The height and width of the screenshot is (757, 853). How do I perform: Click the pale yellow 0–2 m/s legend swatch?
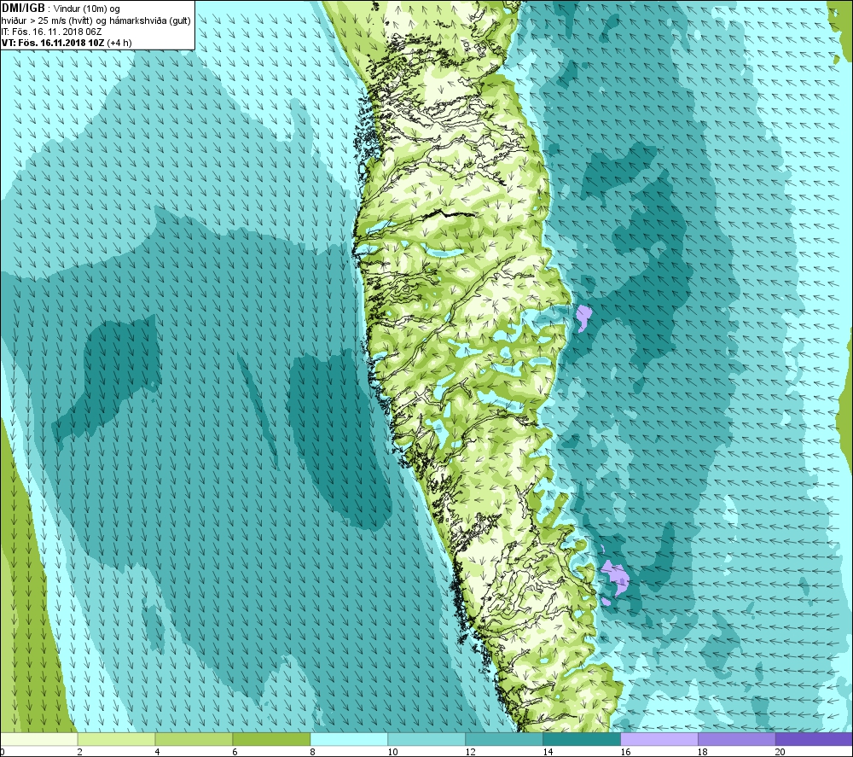coord(38,739)
